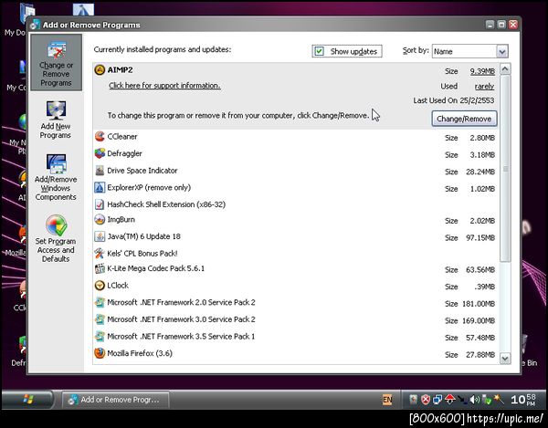Click the ExplorerXP list icon
The image size is (548, 428).
tap(100, 187)
